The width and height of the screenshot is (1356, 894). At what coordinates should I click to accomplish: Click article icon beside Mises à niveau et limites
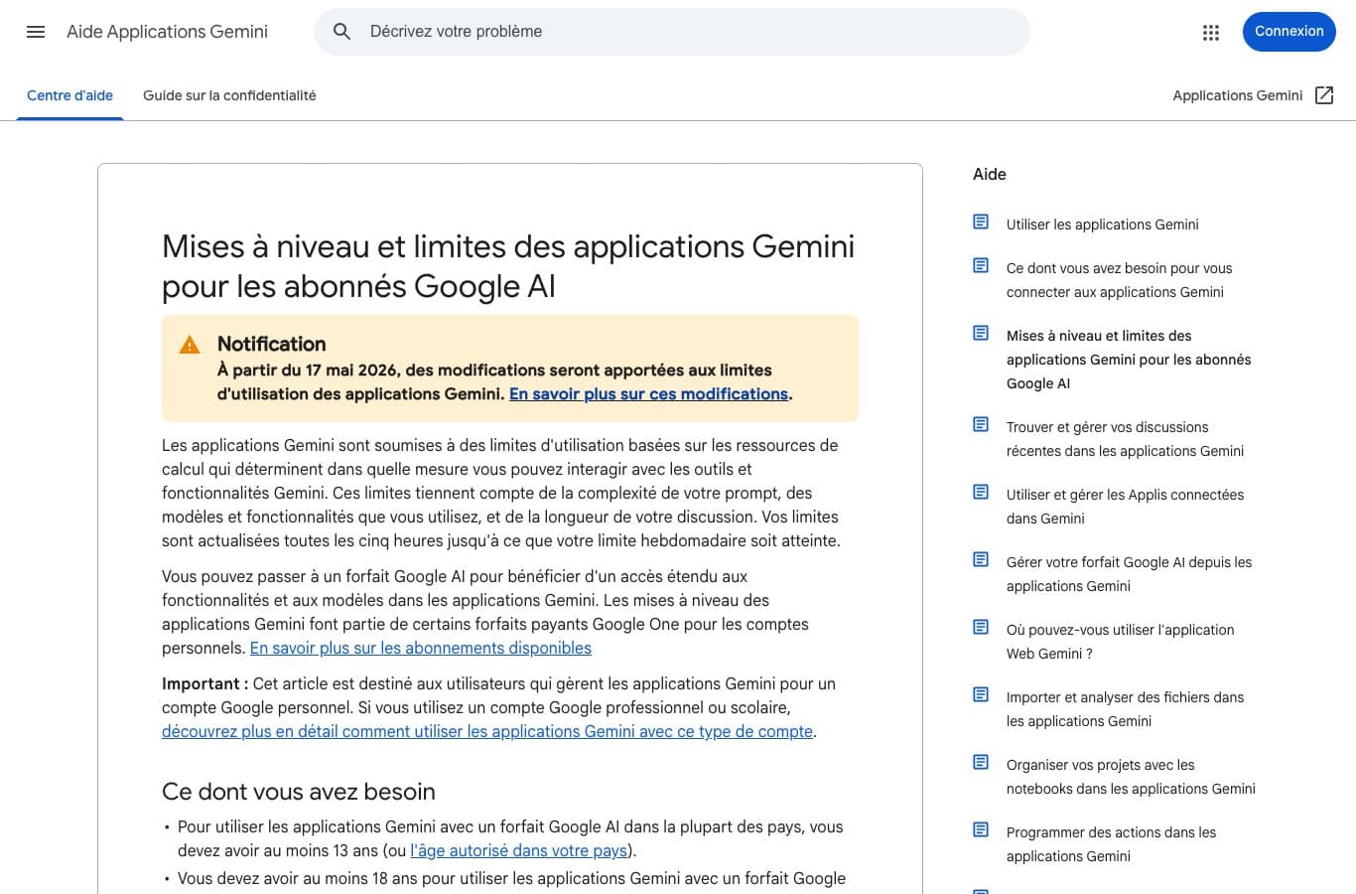point(981,334)
